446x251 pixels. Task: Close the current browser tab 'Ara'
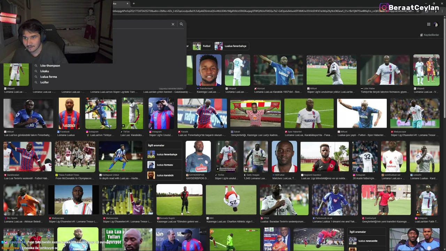click(128, 3)
